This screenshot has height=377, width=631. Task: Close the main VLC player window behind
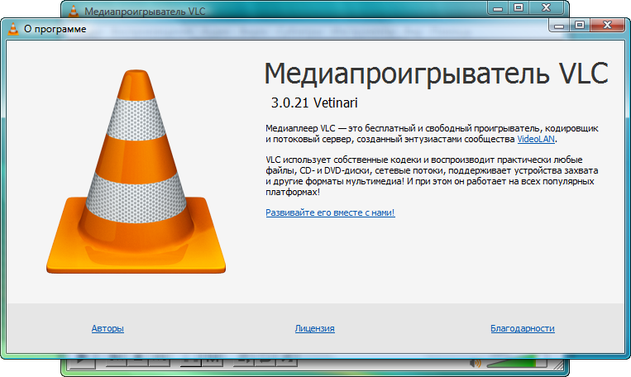547,7
